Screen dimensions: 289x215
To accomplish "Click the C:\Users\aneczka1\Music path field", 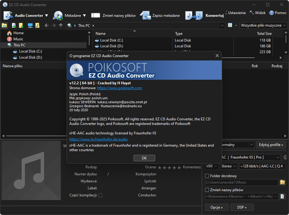I will [x=241, y=182].
